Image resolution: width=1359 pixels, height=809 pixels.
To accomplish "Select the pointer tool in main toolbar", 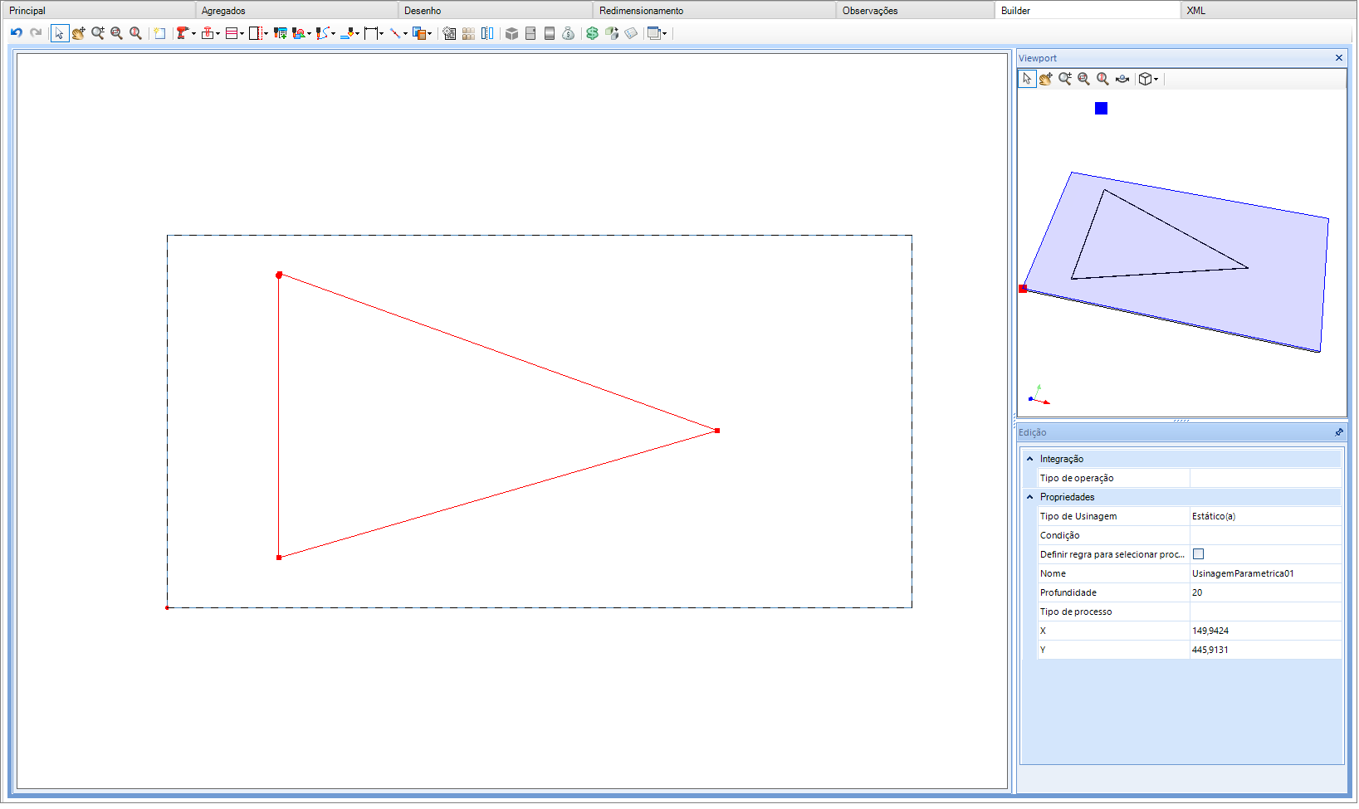I will pyautogui.click(x=59, y=33).
